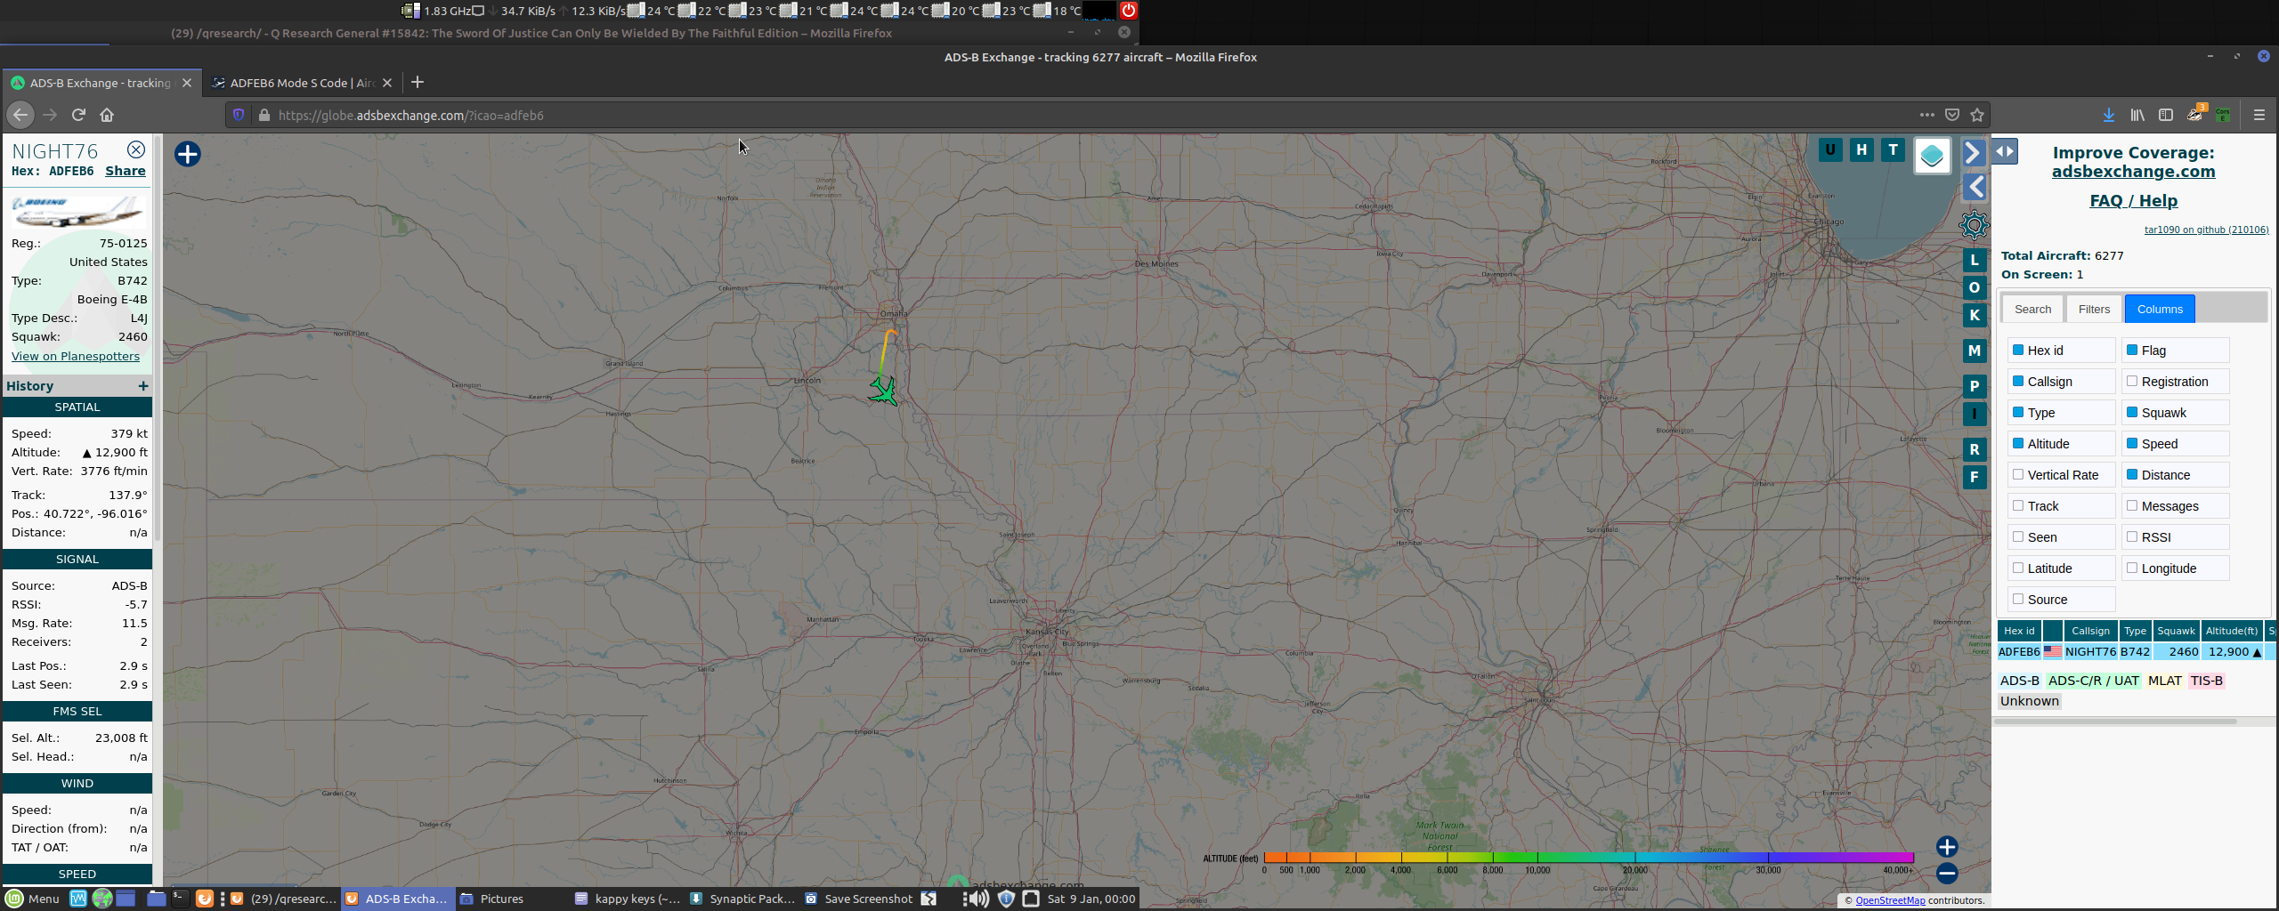Click the aircraft table horizontal scrollbar
2279x911 pixels.
point(2115,722)
